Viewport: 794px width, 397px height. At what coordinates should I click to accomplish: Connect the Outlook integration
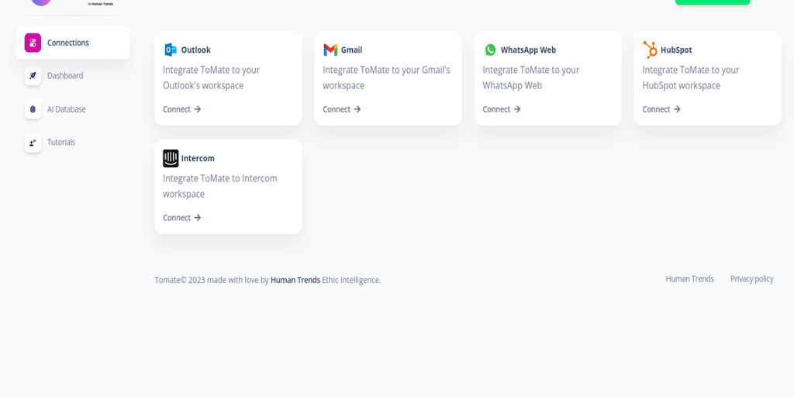[181, 109]
